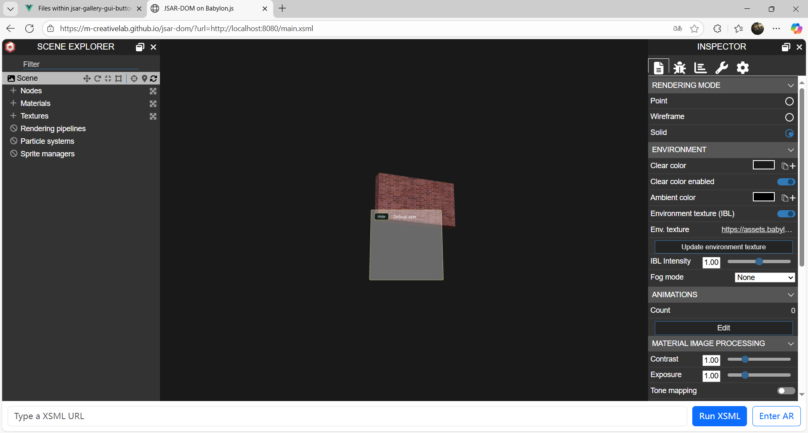The height and width of the screenshot is (433, 808).
Task: Close the Scene Explorer panel
Action: click(154, 47)
